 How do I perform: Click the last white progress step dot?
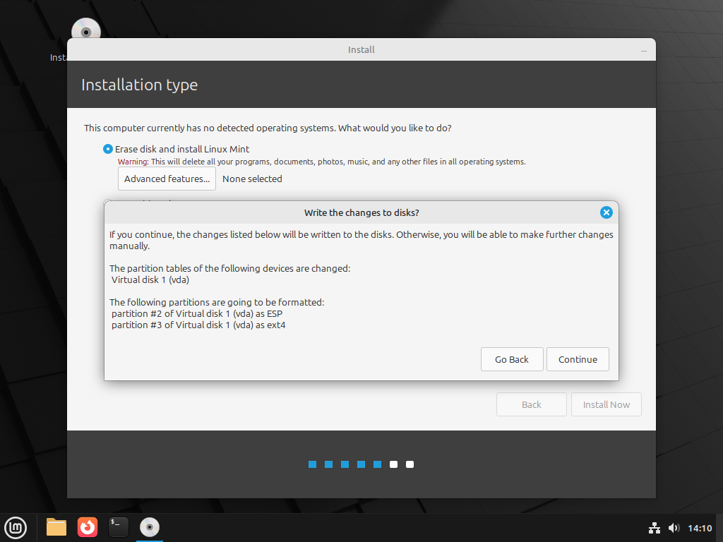(410, 464)
